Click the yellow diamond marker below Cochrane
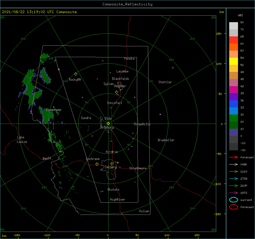 click(97, 164)
